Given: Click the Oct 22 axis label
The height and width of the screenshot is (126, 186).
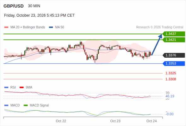Looking at the screenshot, I should pos(61,121).
